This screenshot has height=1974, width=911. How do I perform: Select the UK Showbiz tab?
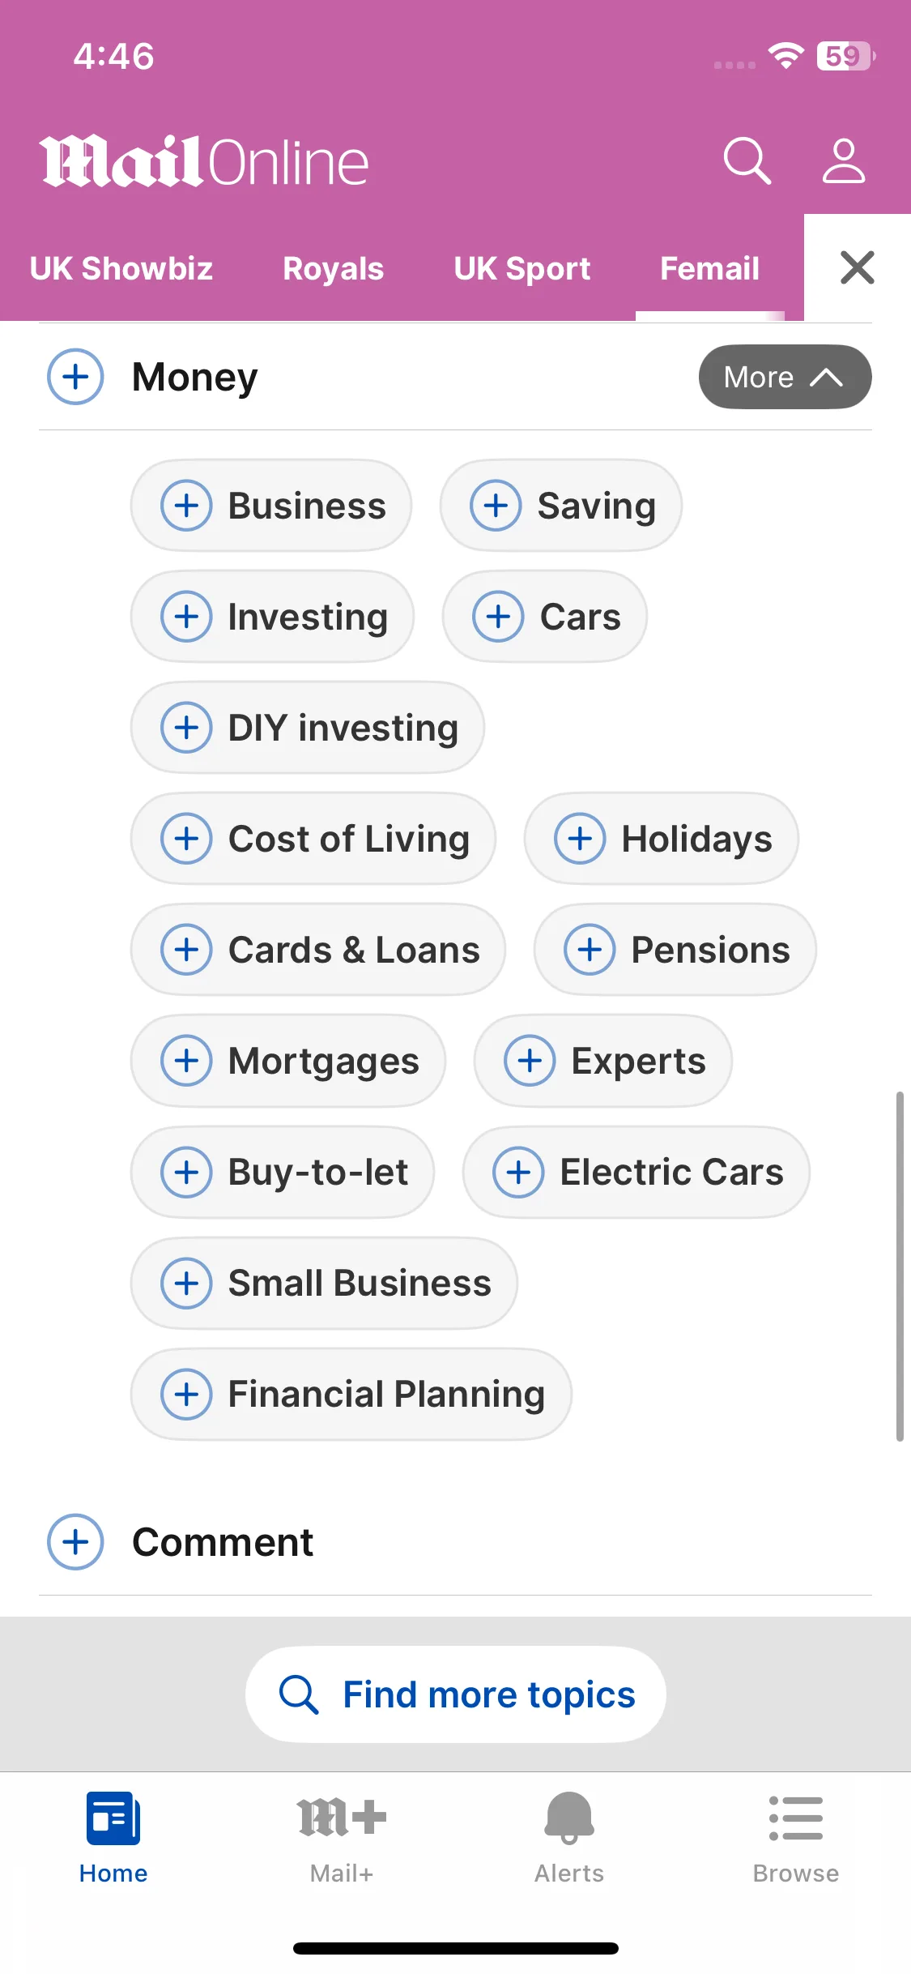point(121,268)
